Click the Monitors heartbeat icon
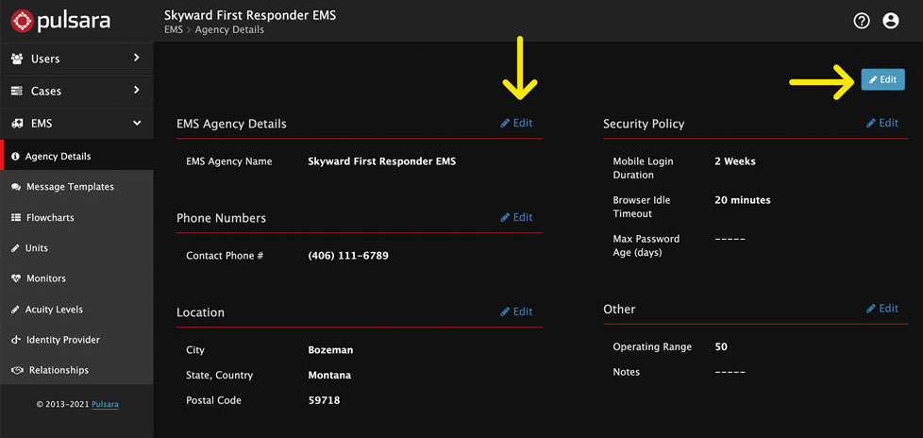Image resolution: width=923 pixels, height=438 pixels. pos(16,279)
